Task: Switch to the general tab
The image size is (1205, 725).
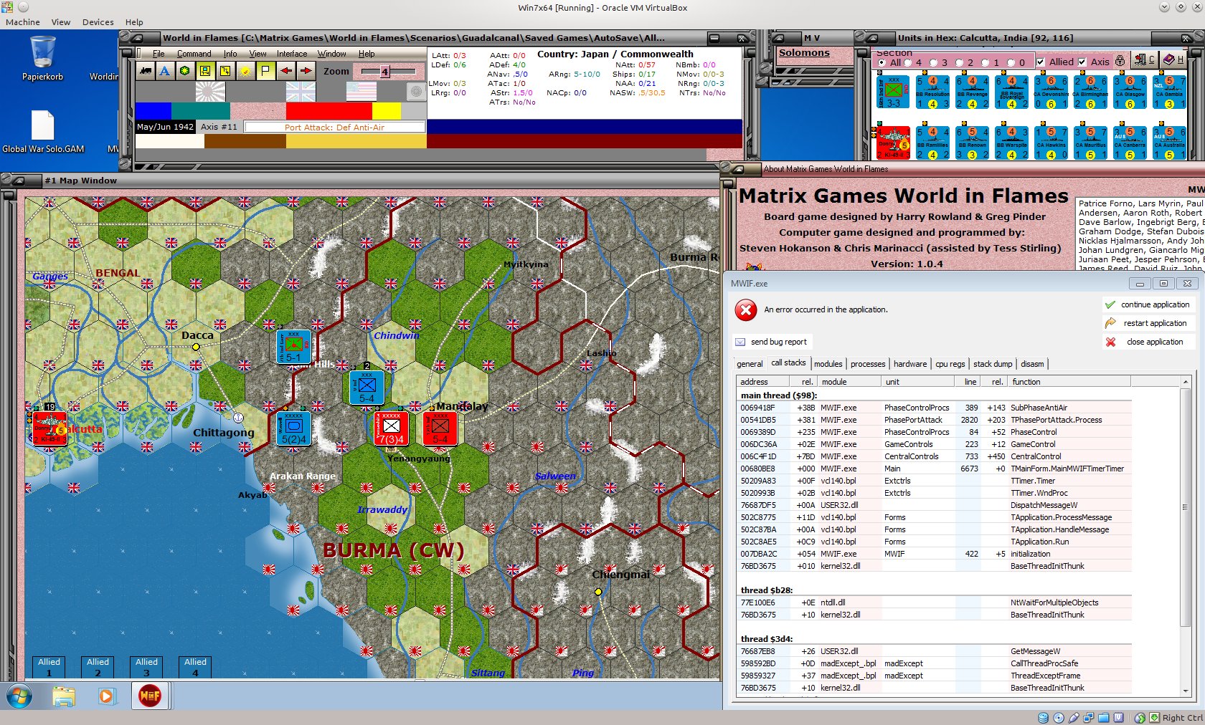Action: pyautogui.click(x=750, y=364)
